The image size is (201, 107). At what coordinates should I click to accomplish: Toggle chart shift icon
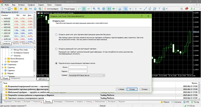114,9
